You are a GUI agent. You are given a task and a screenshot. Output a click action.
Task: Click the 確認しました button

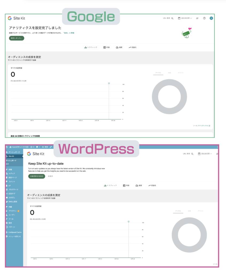(17, 38)
